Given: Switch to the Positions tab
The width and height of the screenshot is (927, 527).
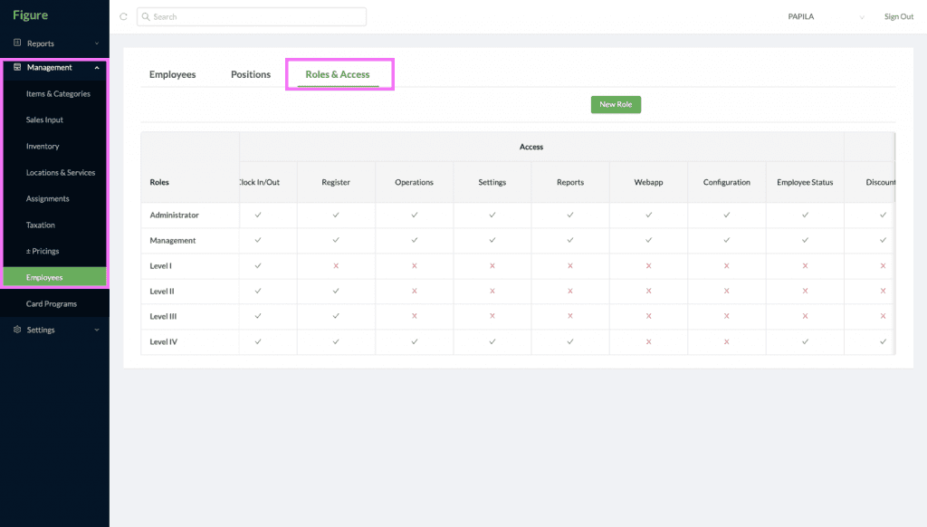Looking at the screenshot, I should point(251,74).
